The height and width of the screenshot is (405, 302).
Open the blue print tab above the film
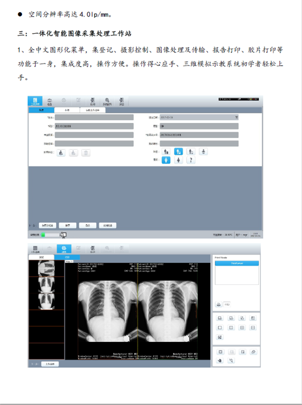coord(67,257)
